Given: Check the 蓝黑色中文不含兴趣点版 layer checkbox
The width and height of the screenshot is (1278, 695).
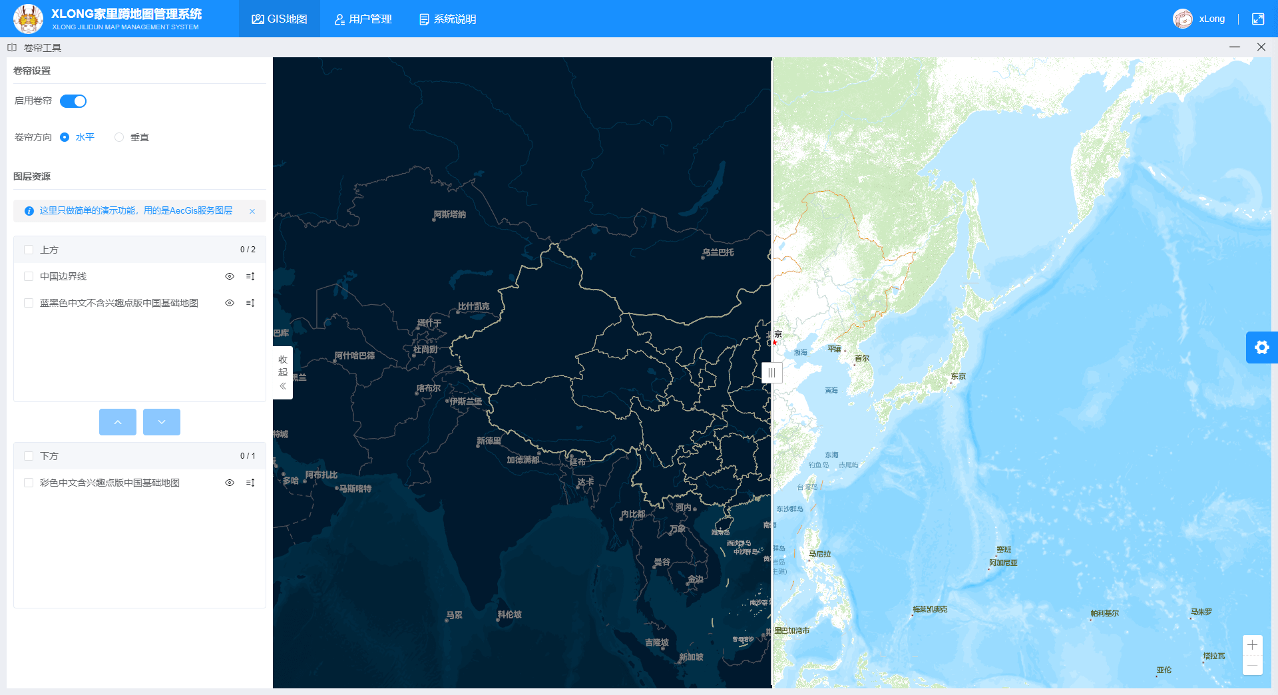Looking at the screenshot, I should (29, 303).
